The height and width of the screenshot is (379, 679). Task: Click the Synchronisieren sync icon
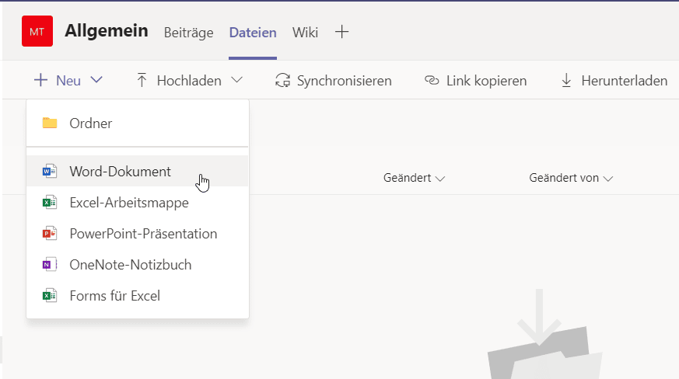(x=283, y=81)
